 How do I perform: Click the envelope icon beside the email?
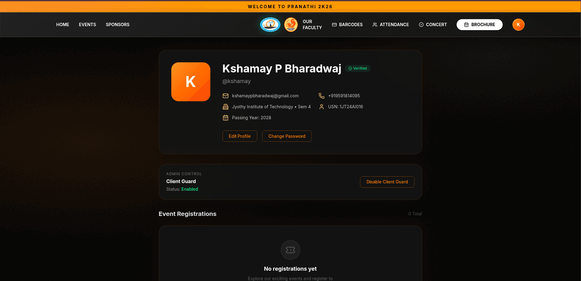tap(226, 96)
